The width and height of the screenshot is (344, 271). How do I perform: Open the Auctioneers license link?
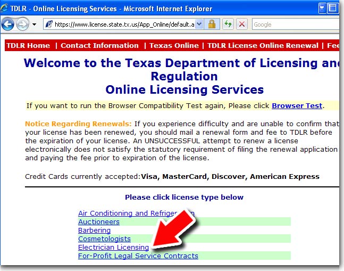(x=99, y=222)
